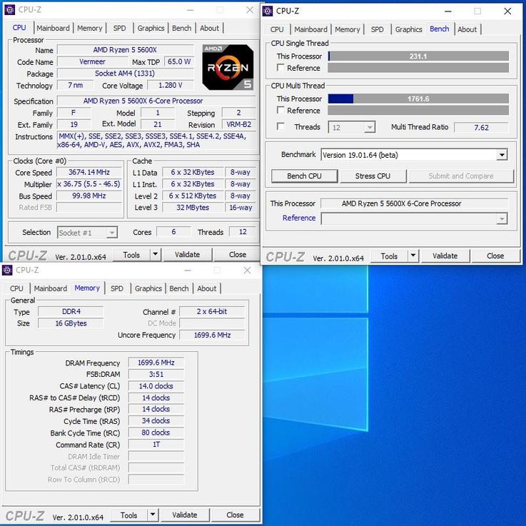Screen dimensions: 526x526
Task: Enable Multi Thread Reference checkbox
Action: tap(280, 111)
